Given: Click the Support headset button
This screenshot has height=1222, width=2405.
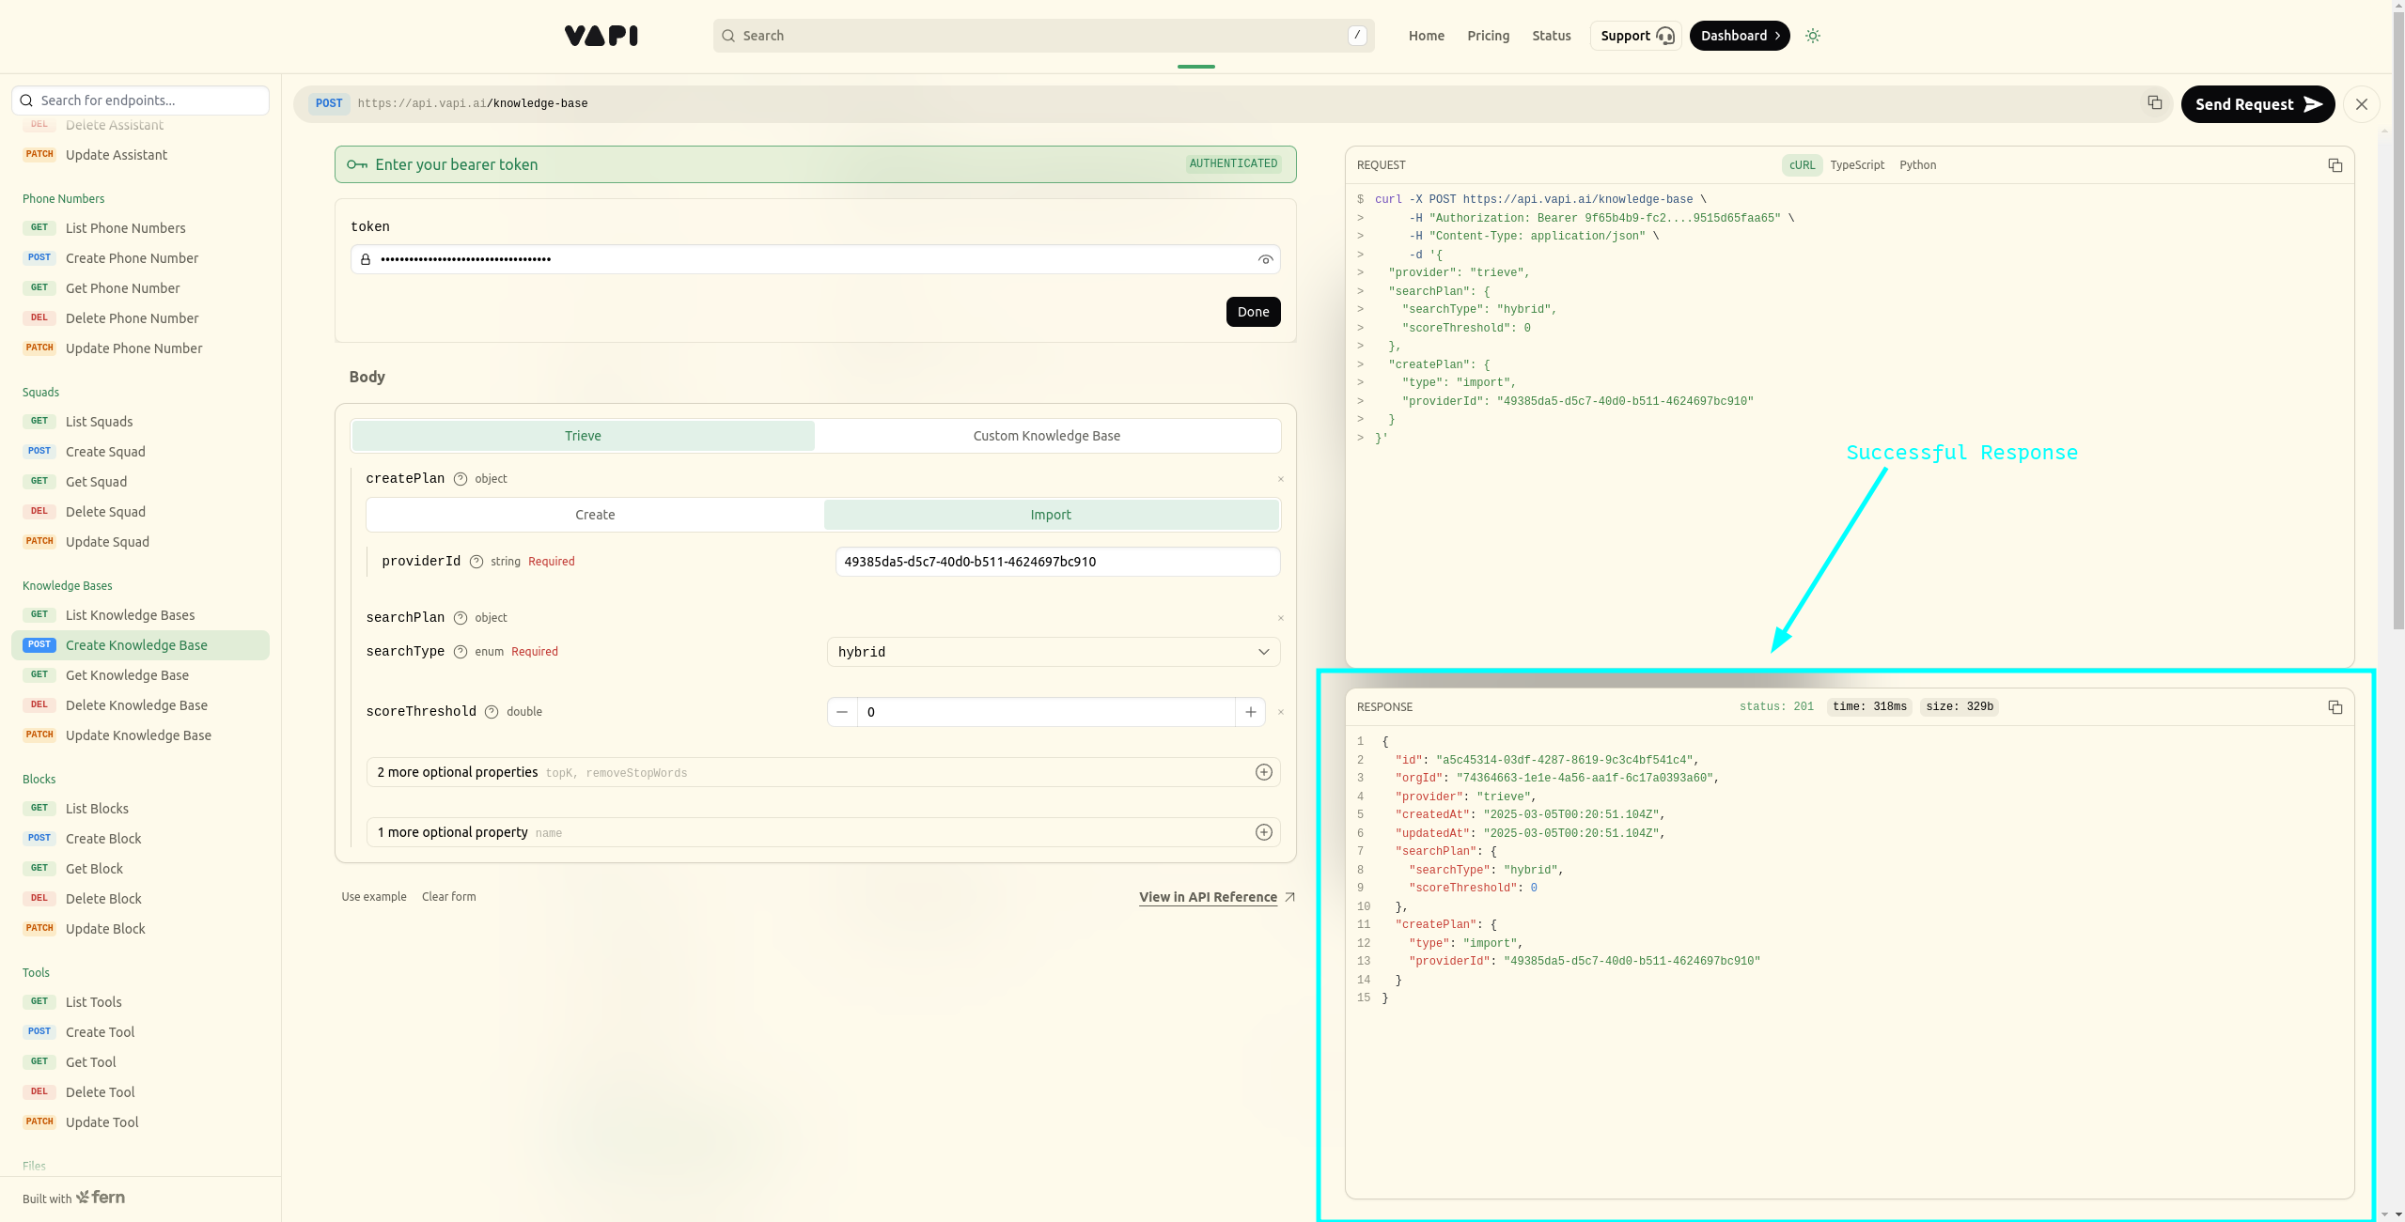Looking at the screenshot, I should pos(1636,36).
